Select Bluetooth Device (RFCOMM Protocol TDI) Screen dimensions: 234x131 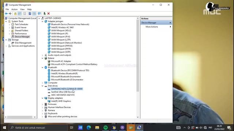70,70
